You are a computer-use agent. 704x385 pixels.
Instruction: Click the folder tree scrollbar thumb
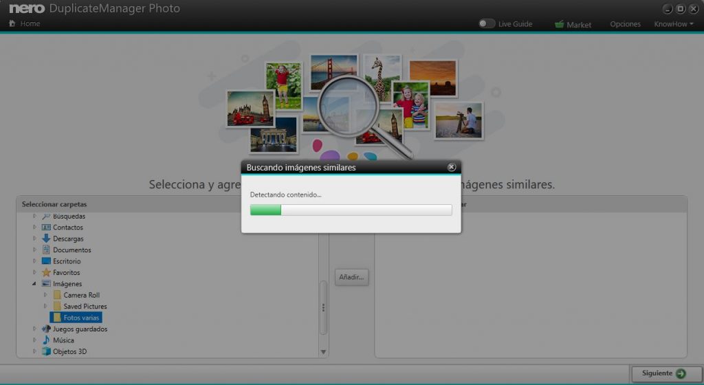pyautogui.click(x=323, y=307)
